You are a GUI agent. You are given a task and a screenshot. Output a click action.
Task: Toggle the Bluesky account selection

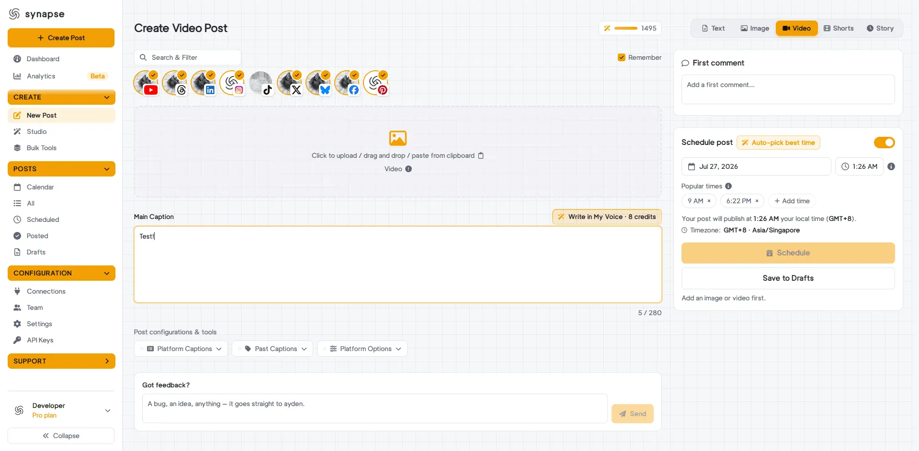318,83
